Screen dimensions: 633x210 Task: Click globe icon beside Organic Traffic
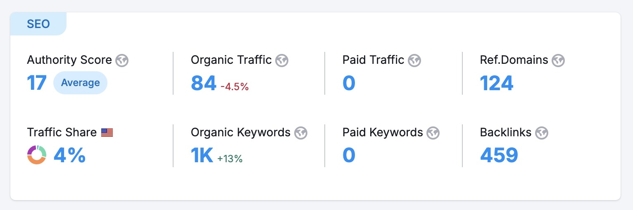point(282,61)
